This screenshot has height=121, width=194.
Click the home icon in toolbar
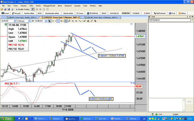[44, 9]
